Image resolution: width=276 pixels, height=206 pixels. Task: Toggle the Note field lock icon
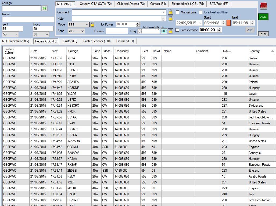point(170,18)
